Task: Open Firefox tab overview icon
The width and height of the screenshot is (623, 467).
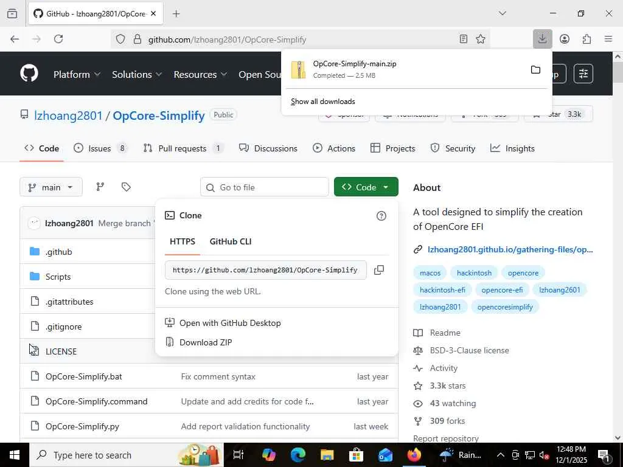Action: click(x=12, y=14)
